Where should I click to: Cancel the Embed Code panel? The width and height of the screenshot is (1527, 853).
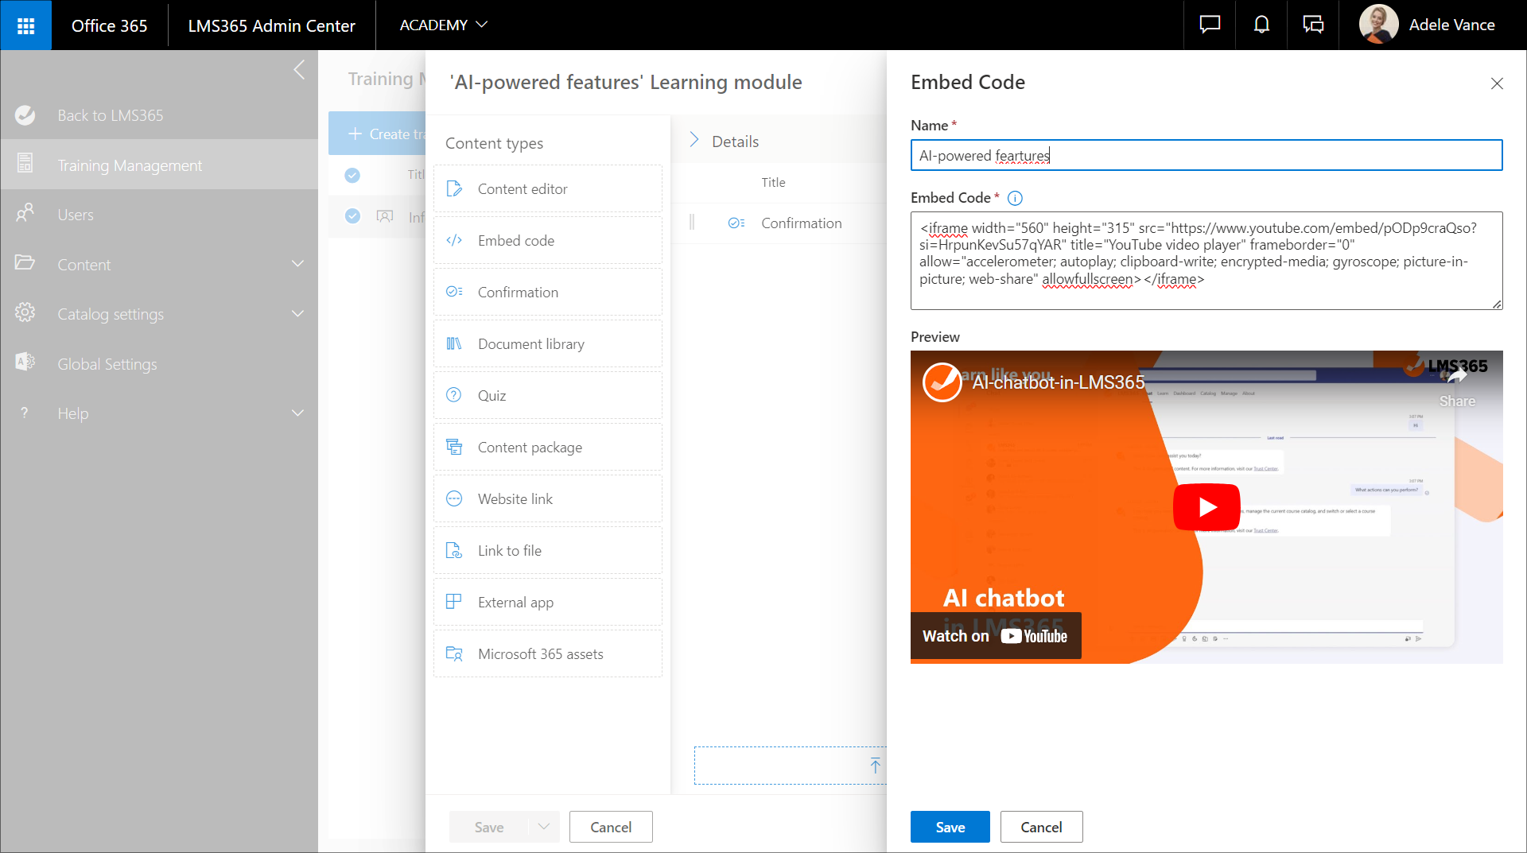tap(1040, 827)
